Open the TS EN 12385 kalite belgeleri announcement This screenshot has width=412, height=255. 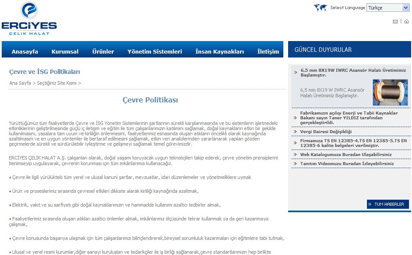pos(354,143)
